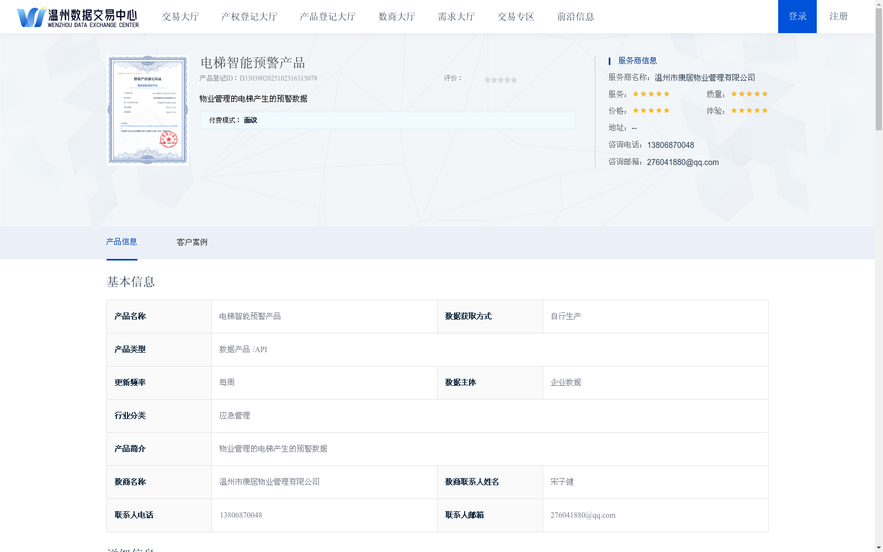Click the 价格 rating stars
Screen dimensions: 883x552
point(651,110)
